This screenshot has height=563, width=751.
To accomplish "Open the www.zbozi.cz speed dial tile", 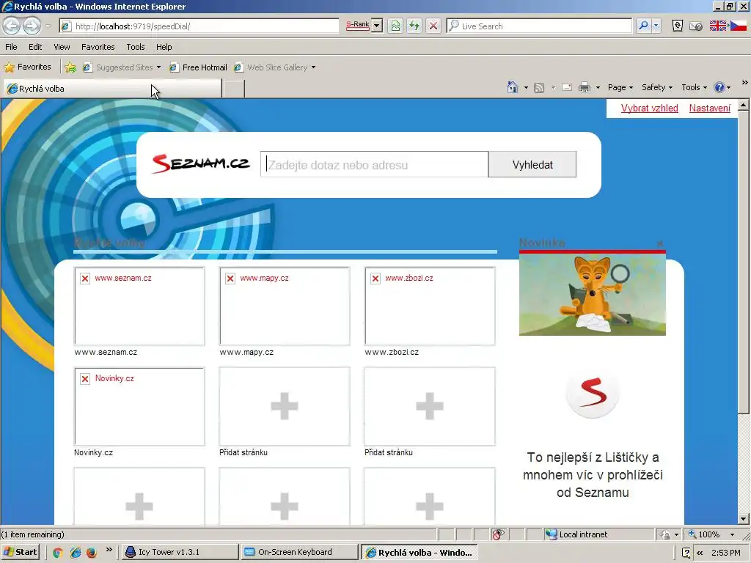I will (x=430, y=306).
